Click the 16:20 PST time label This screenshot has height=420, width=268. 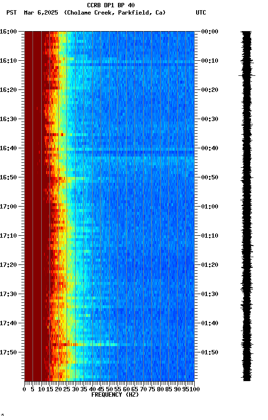8,90
